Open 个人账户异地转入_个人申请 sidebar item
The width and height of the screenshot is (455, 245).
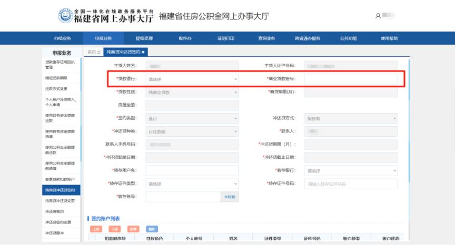click(x=61, y=102)
